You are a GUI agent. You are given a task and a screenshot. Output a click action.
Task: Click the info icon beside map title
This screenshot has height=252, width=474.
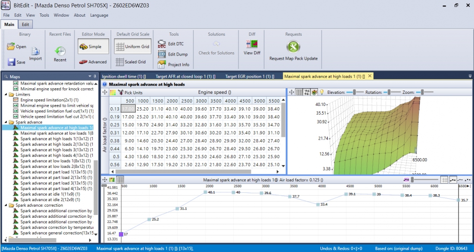[105, 85]
